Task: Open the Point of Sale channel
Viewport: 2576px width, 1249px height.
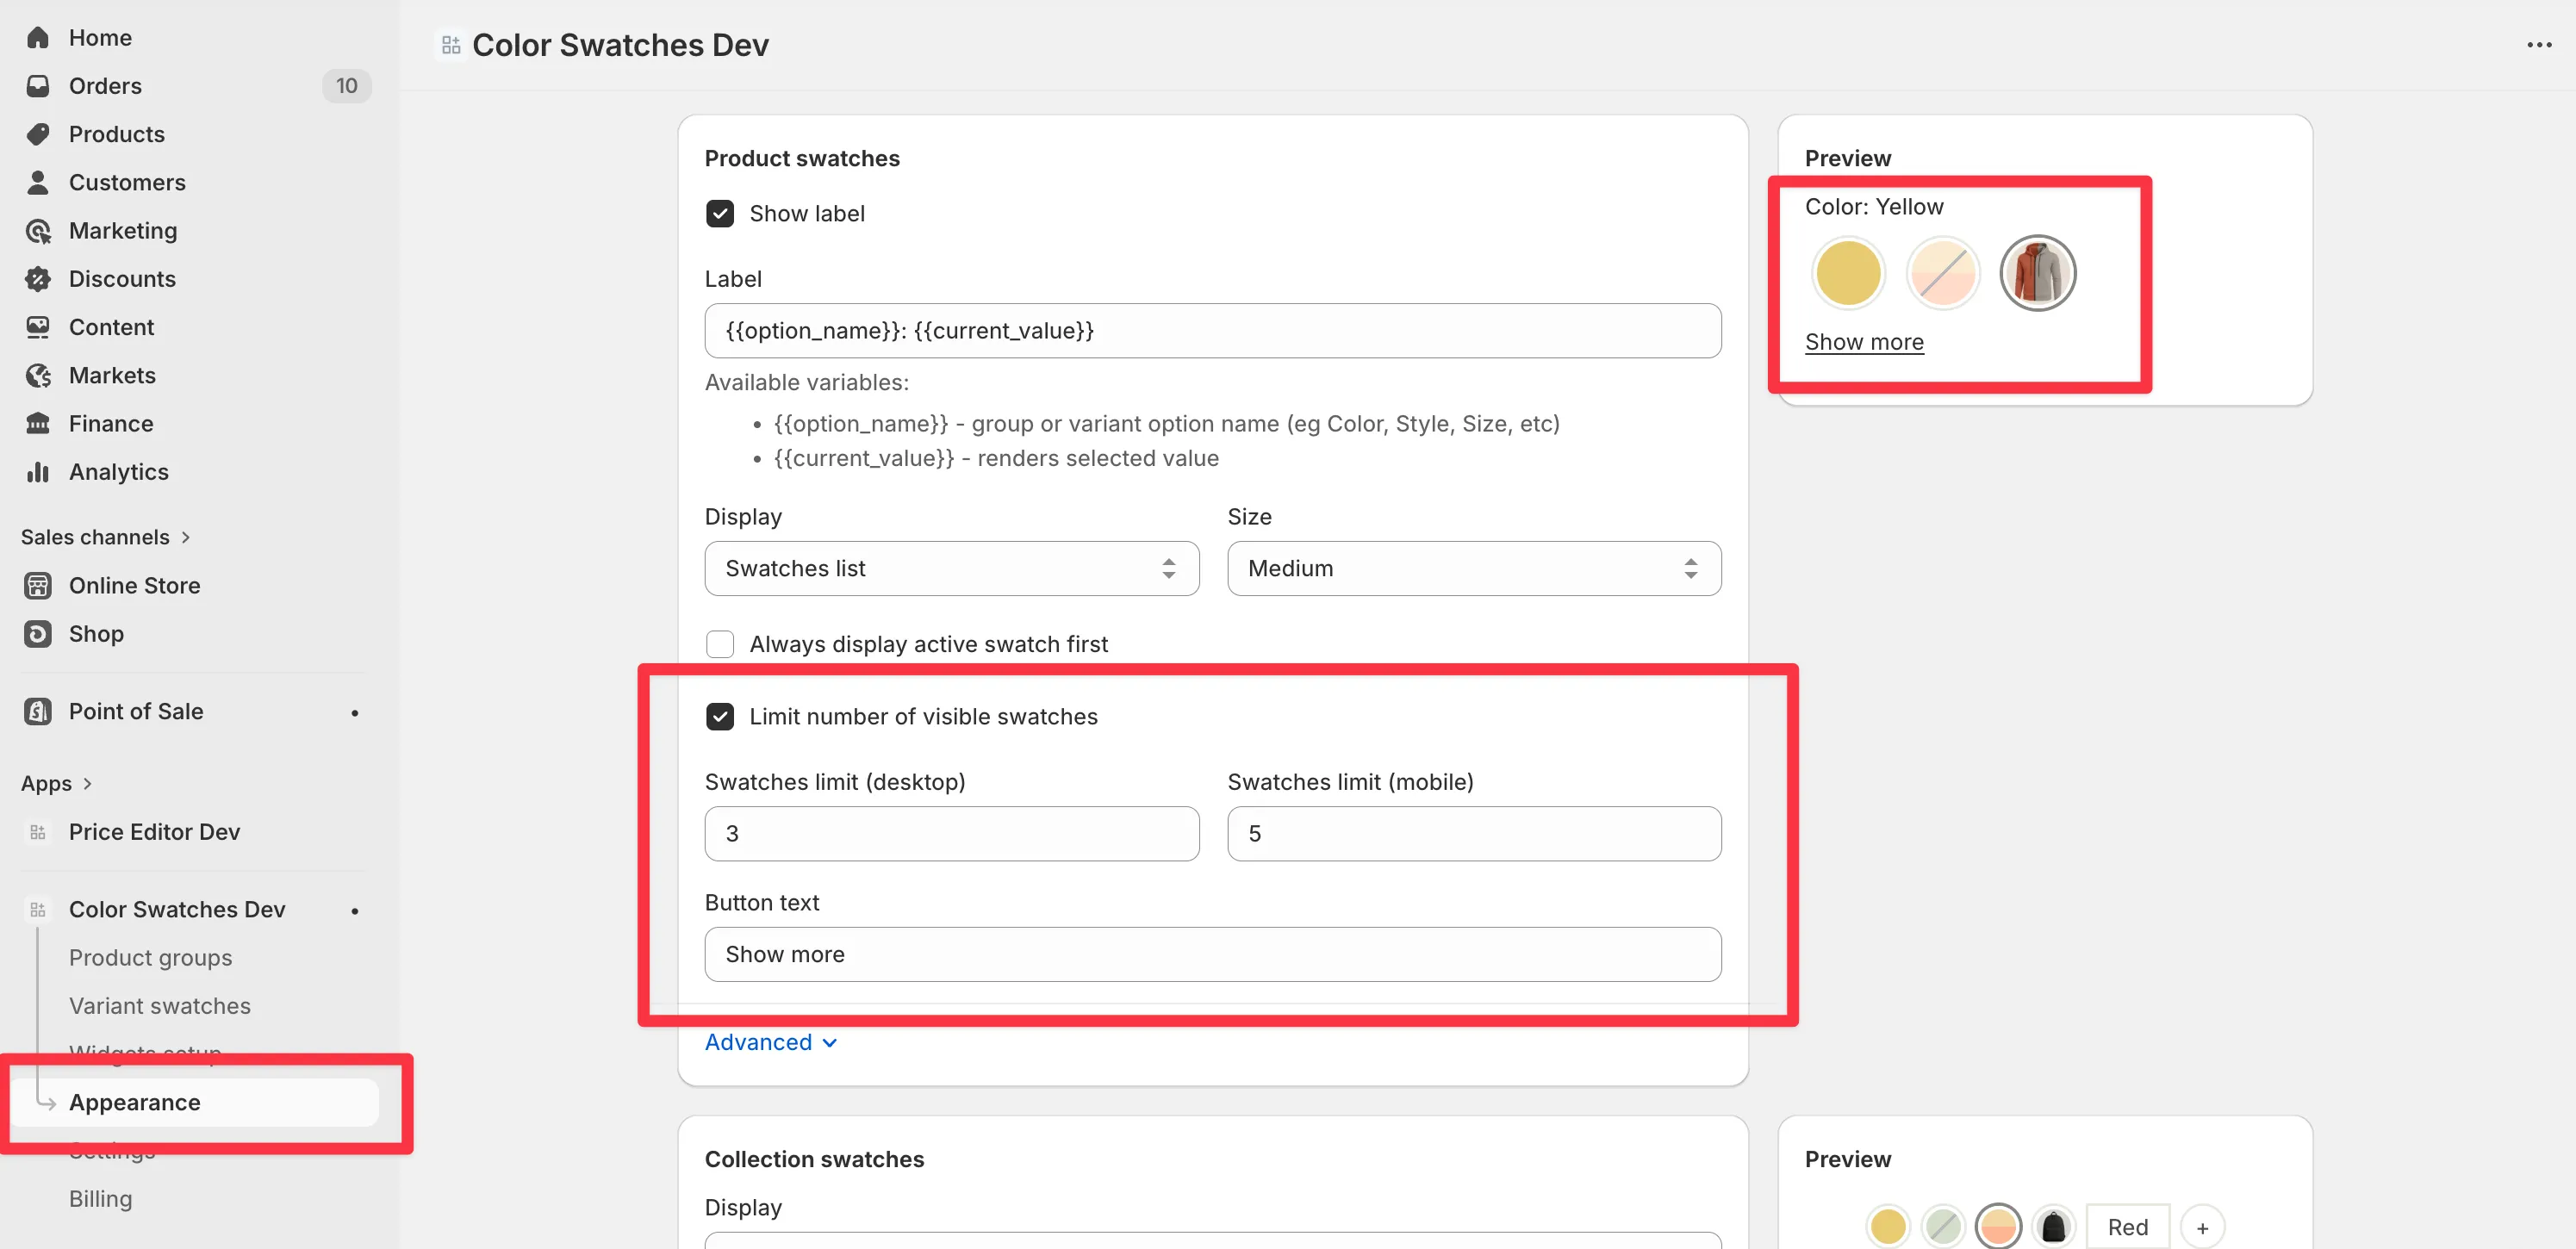Action: click(x=134, y=711)
